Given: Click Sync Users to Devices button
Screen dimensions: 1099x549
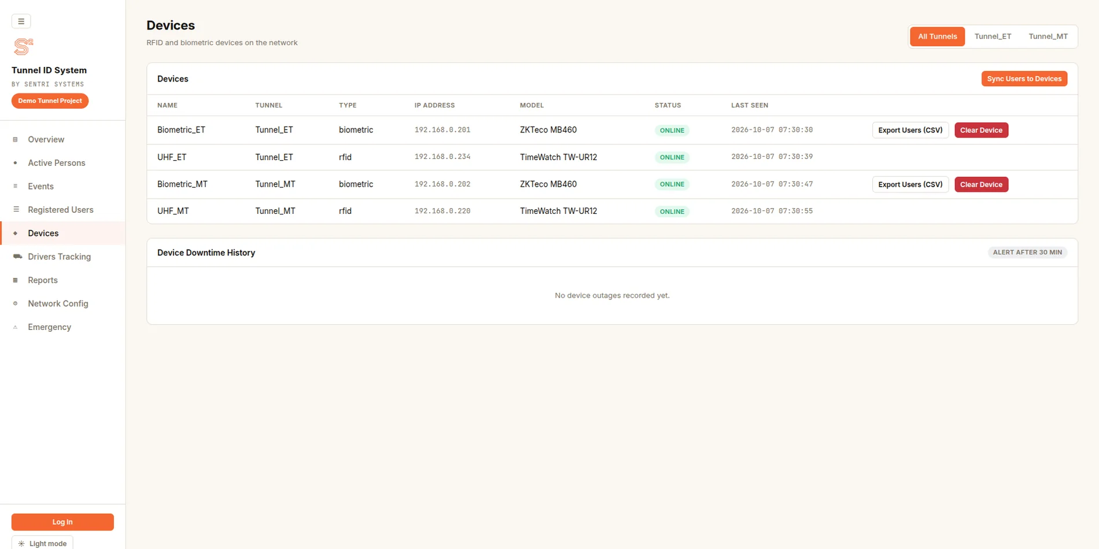Looking at the screenshot, I should pos(1024,79).
